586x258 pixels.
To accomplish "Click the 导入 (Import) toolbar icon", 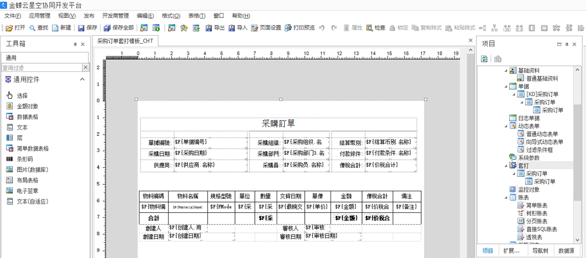I will [232, 27].
